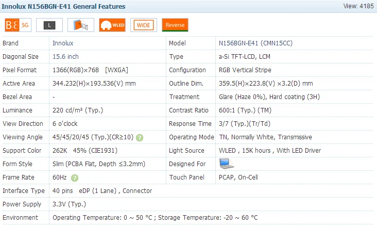Screen dimensions: 377x226
Task: Click the 15.6 inch diagonal size value
Action: point(65,57)
